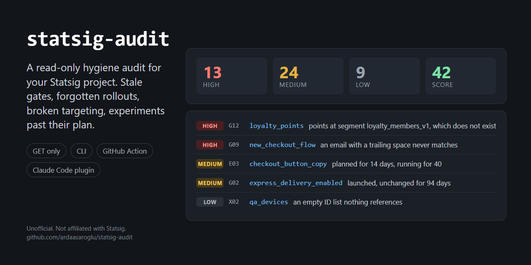Click the read-only hygiene audit description paragraph
This screenshot has width=531, height=265.
coord(96,96)
